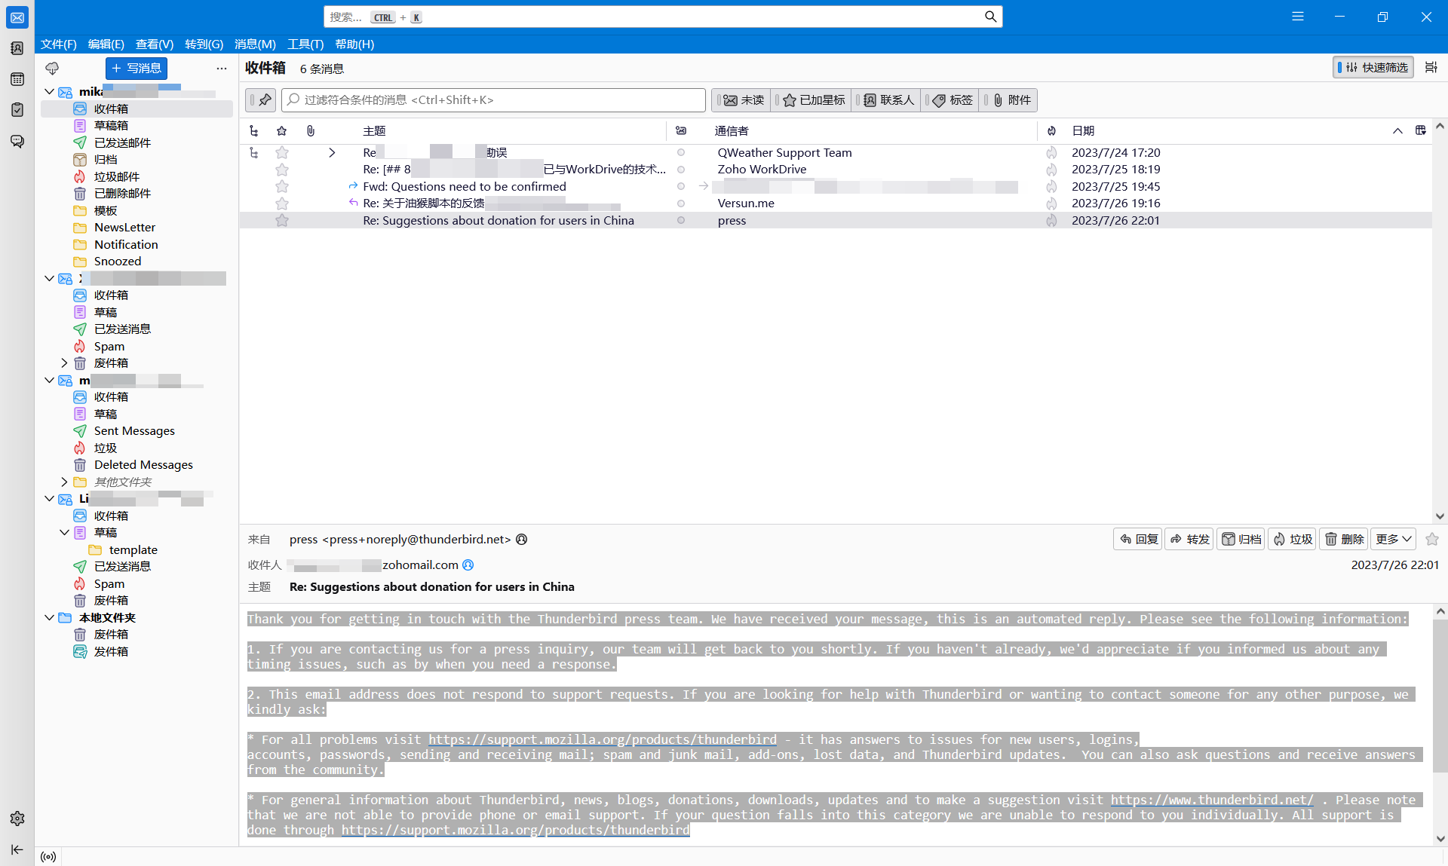Screen dimensions: 1448x866
Task: Open the Tools menu
Action: [x=305, y=44]
